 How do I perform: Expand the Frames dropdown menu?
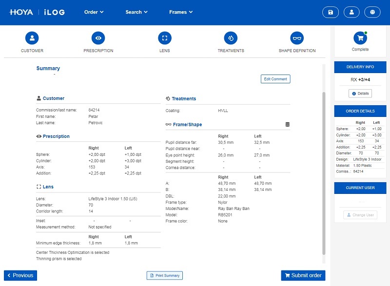(x=180, y=12)
